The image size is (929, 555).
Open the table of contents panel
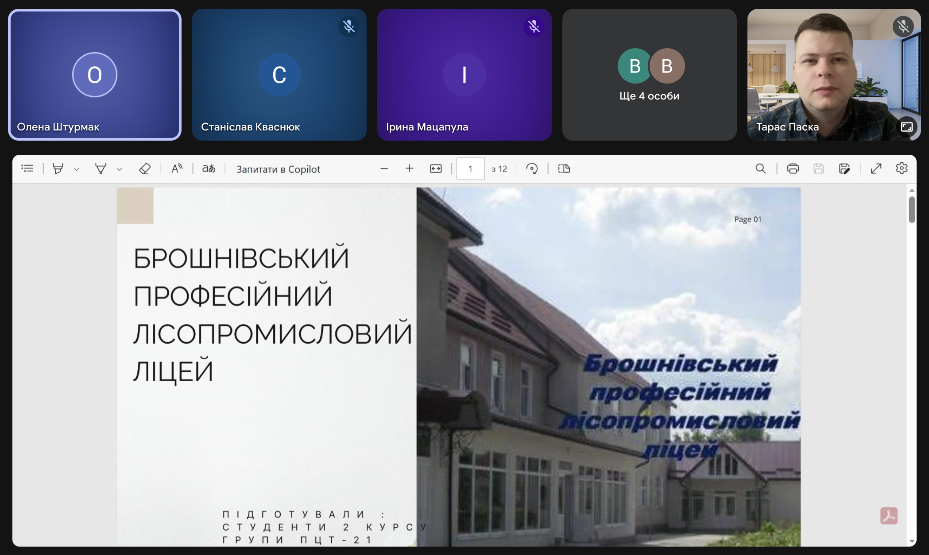click(27, 168)
